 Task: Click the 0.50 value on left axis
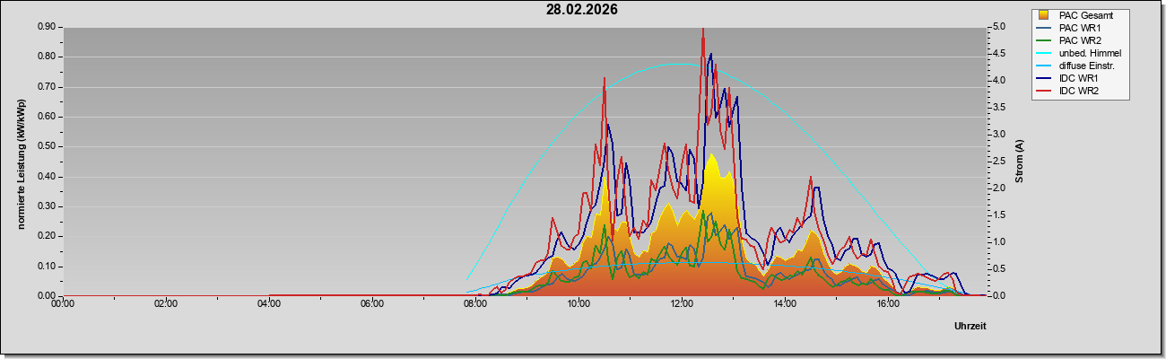(x=46, y=146)
